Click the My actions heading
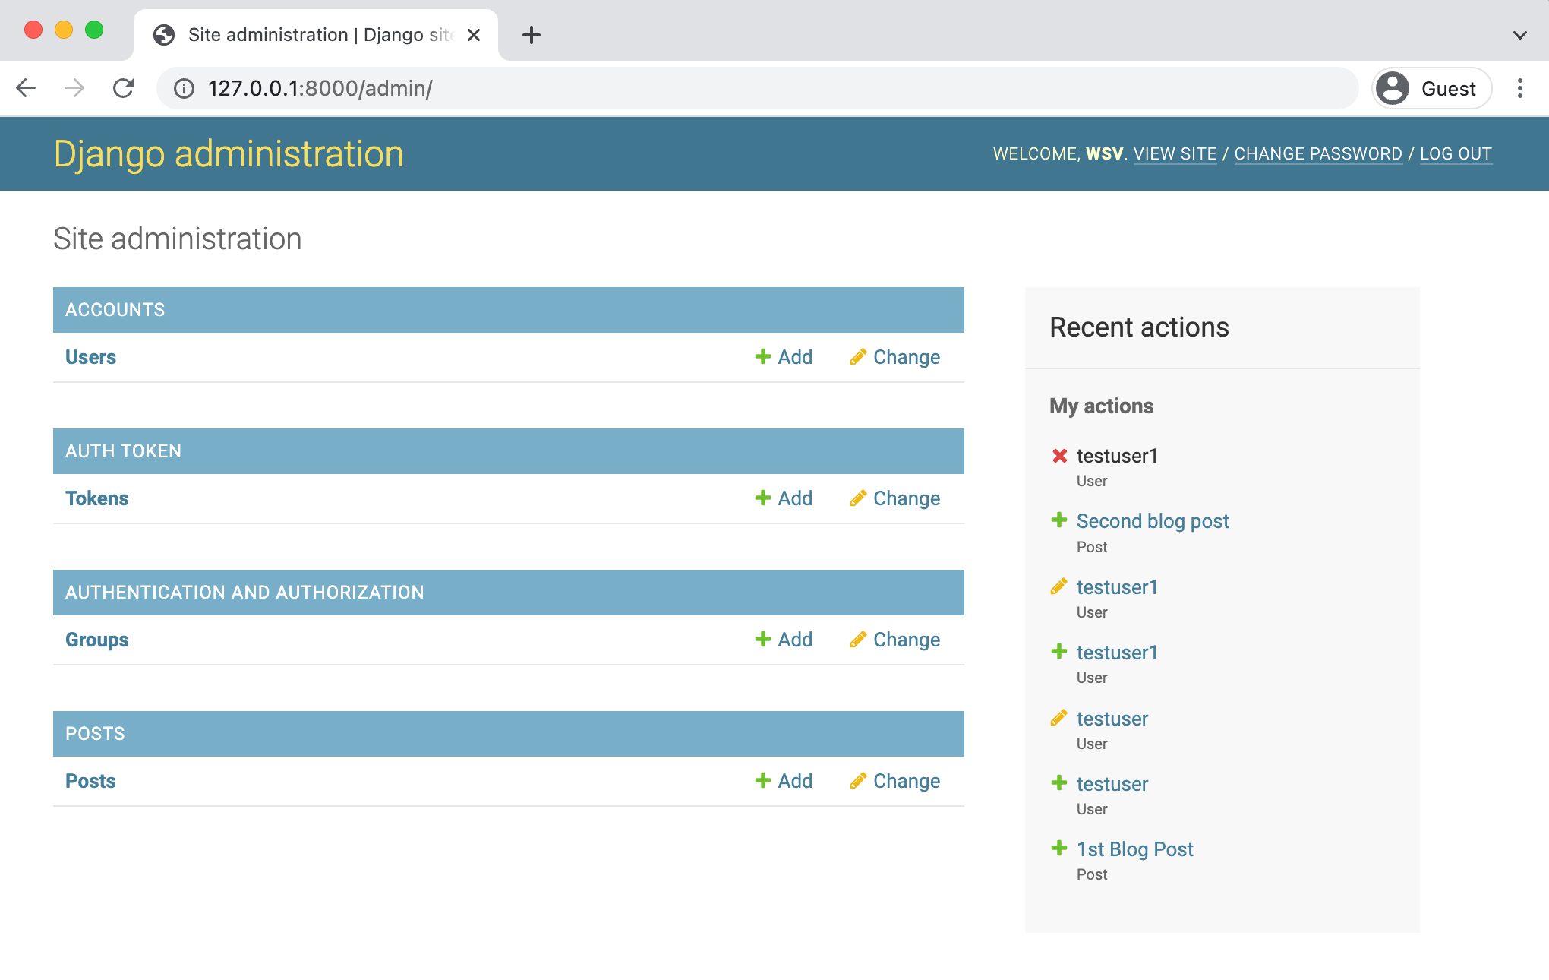1549x980 pixels. coord(1101,406)
